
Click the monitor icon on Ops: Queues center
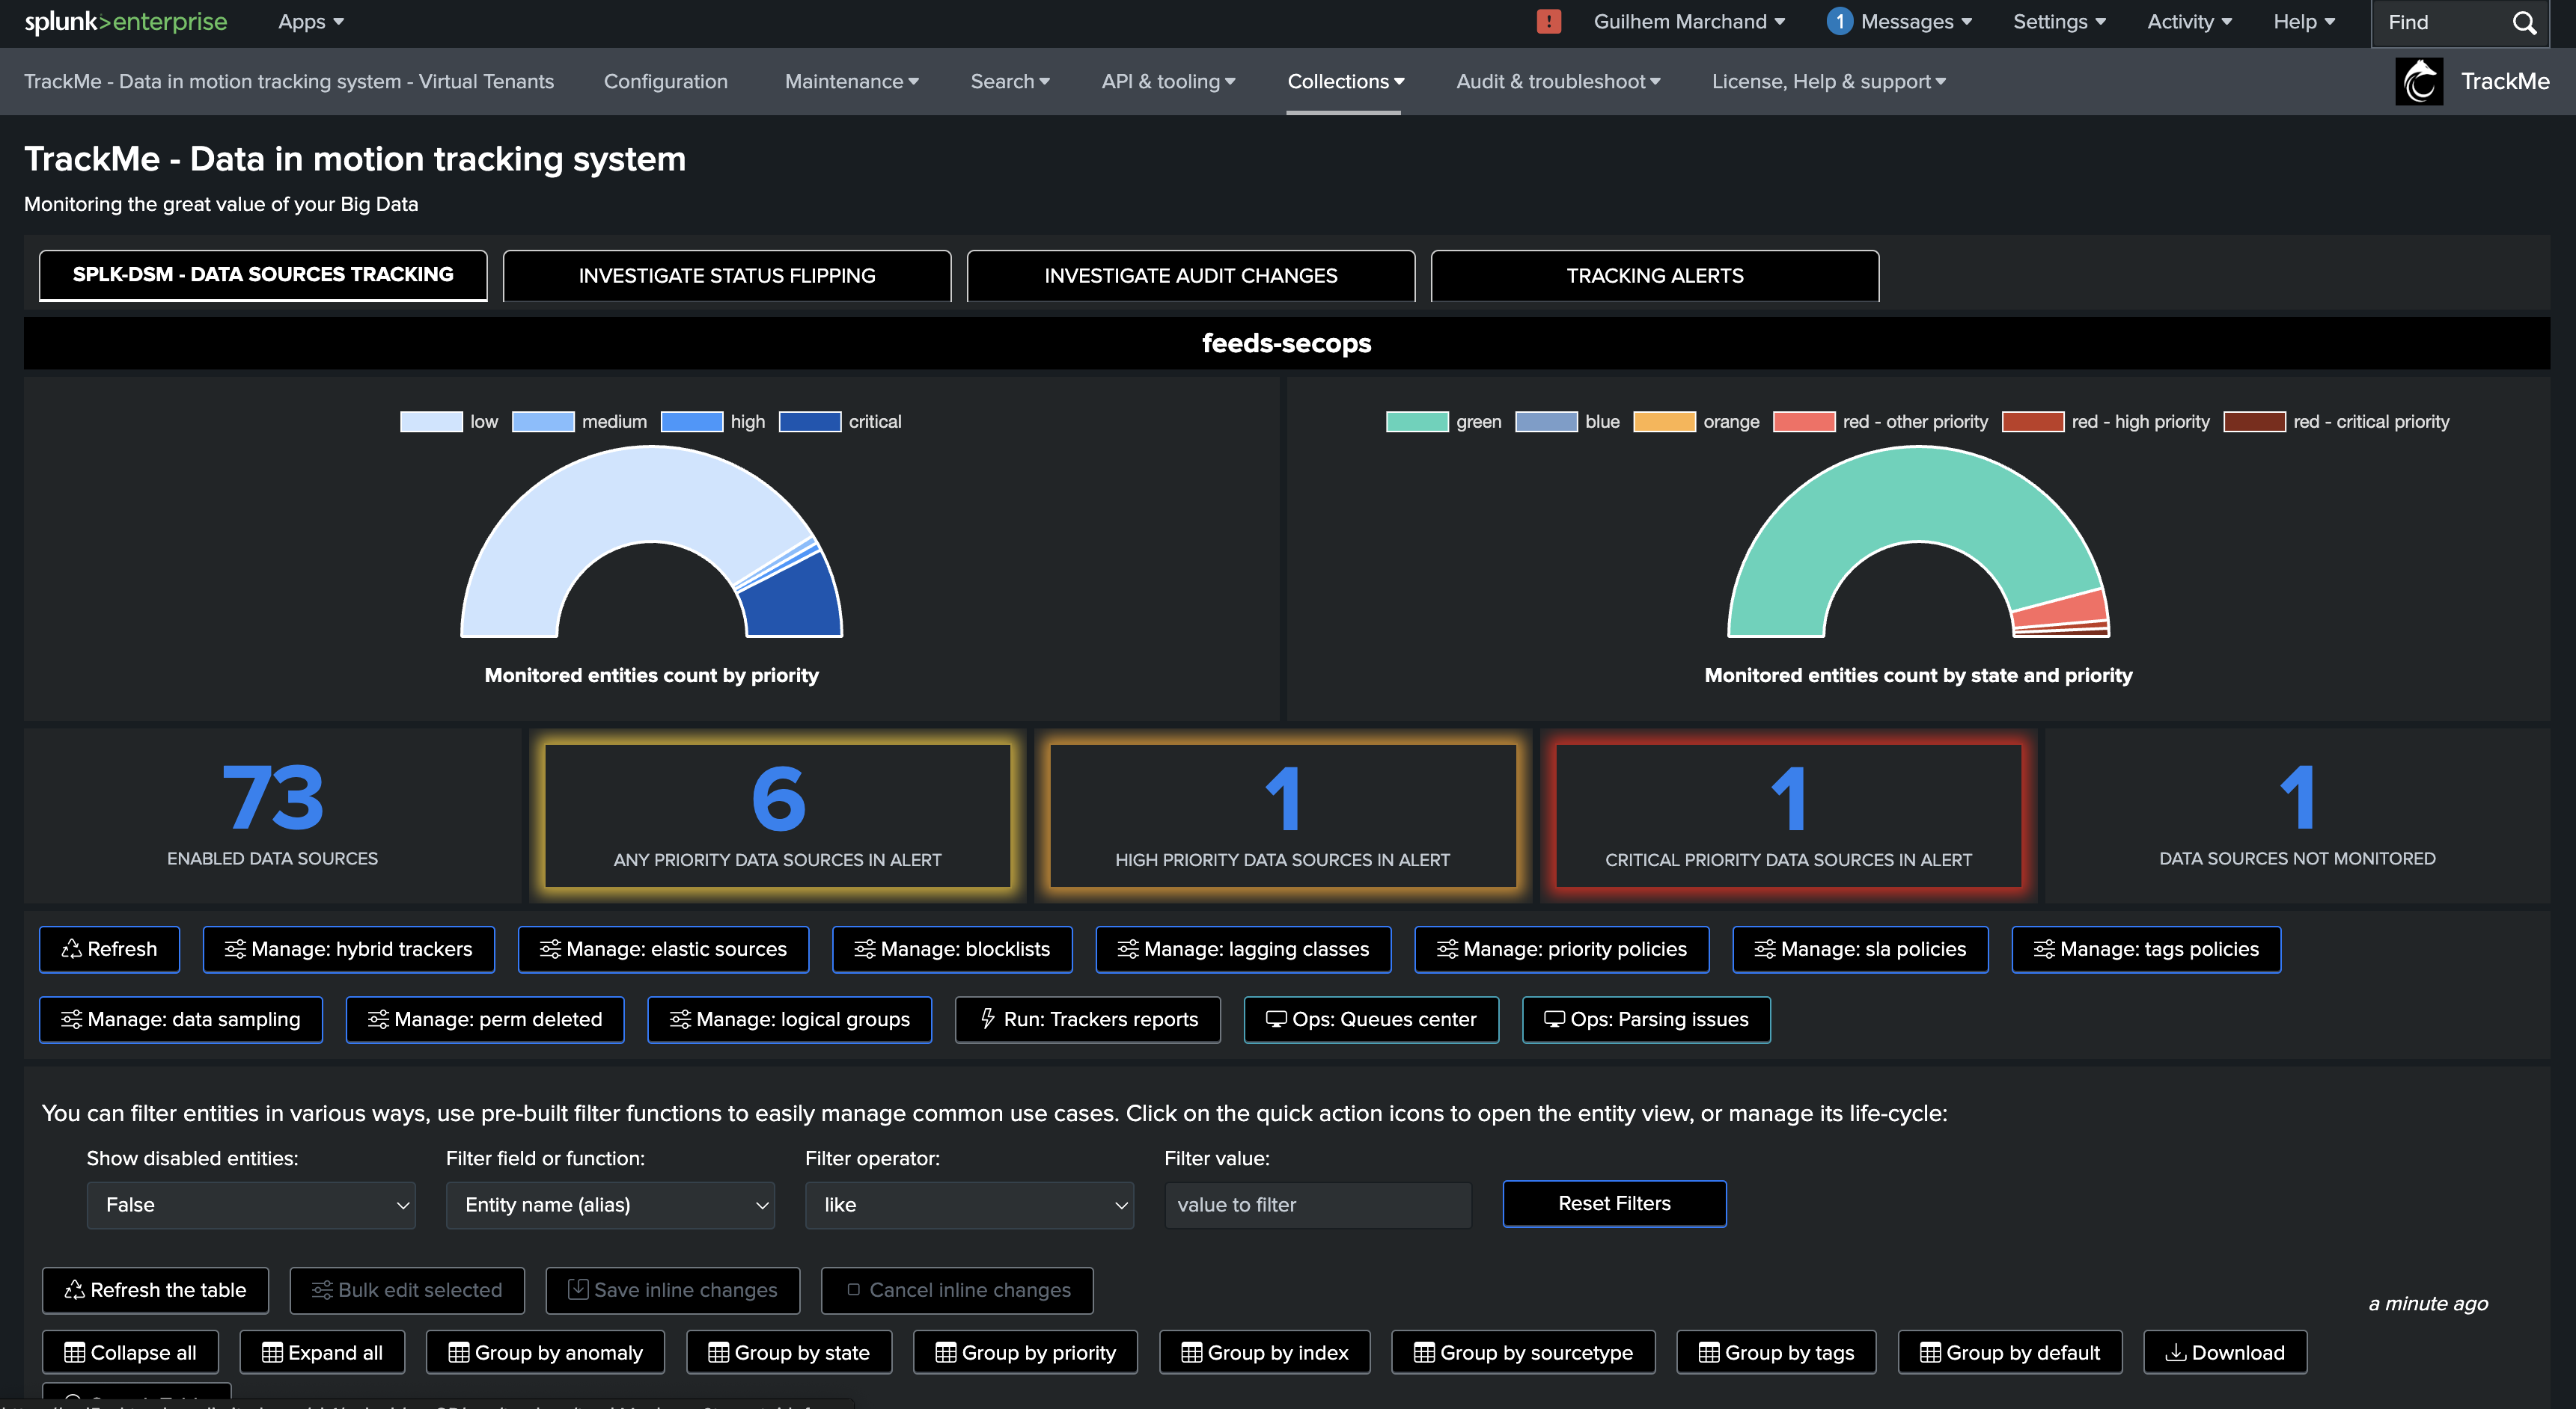tap(1275, 1019)
